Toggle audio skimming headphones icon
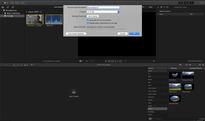Screen dimensions: 205x121 click(x=187, y=65)
